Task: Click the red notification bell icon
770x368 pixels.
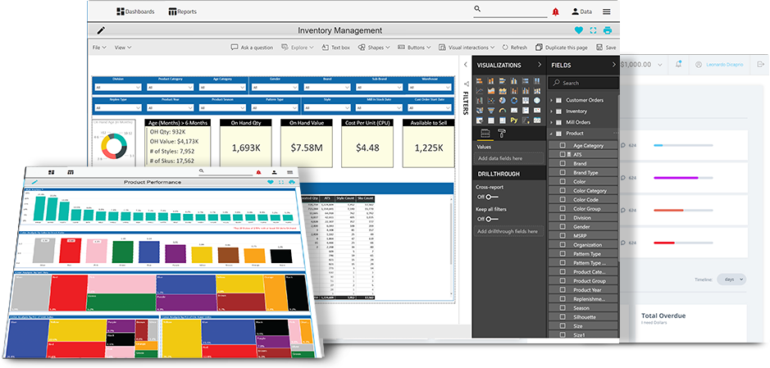Action: pos(555,11)
